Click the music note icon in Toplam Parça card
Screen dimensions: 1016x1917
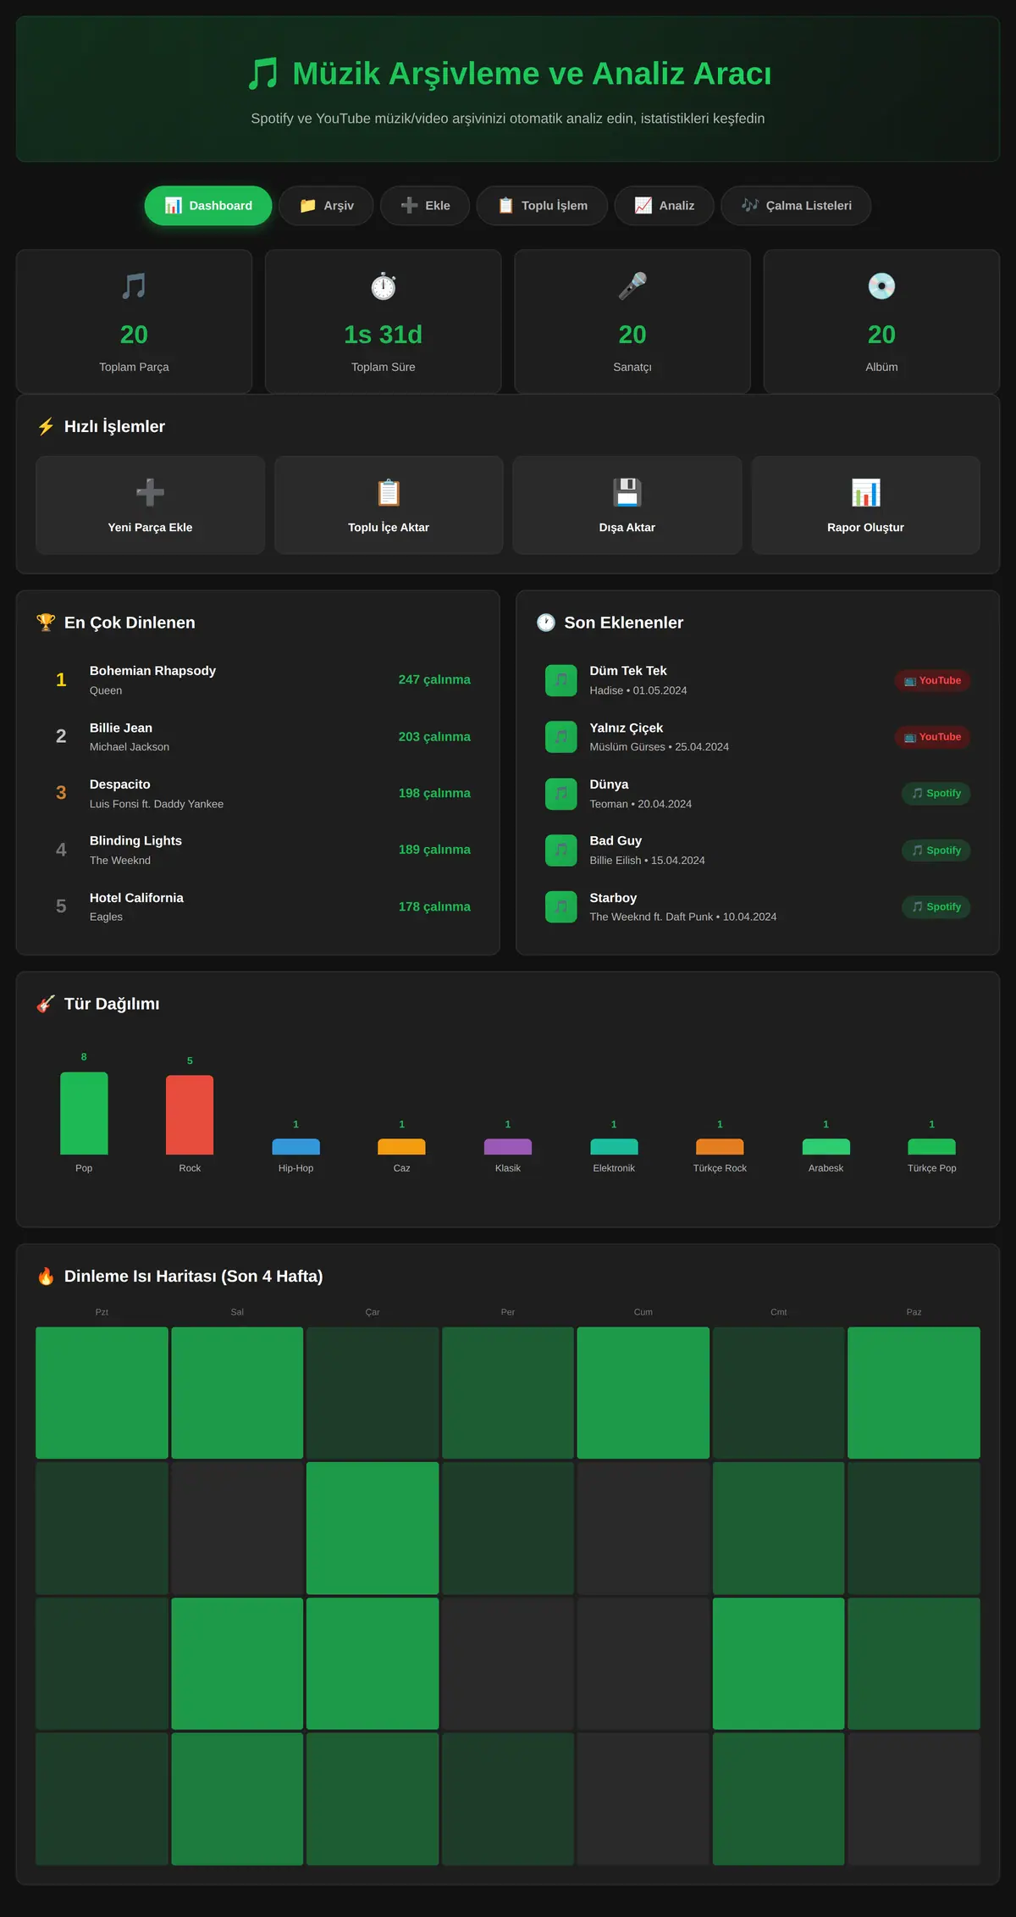click(x=134, y=286)
